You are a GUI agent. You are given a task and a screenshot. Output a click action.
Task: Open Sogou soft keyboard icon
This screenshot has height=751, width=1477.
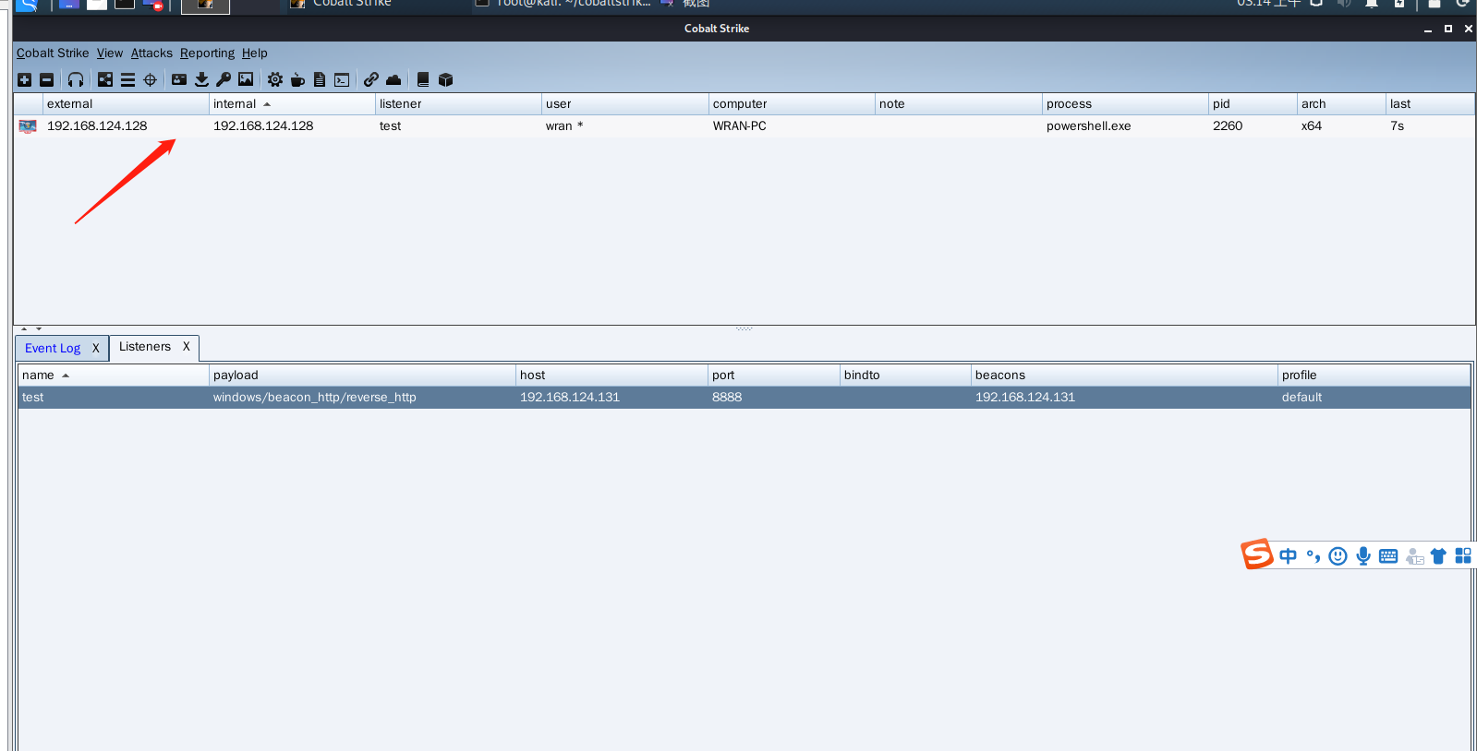tap(1388, 556)
